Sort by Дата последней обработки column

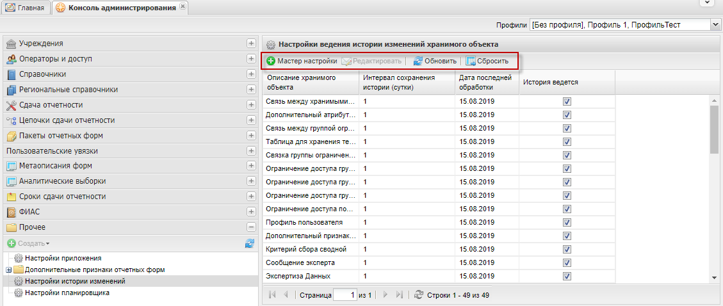[487, 83]
